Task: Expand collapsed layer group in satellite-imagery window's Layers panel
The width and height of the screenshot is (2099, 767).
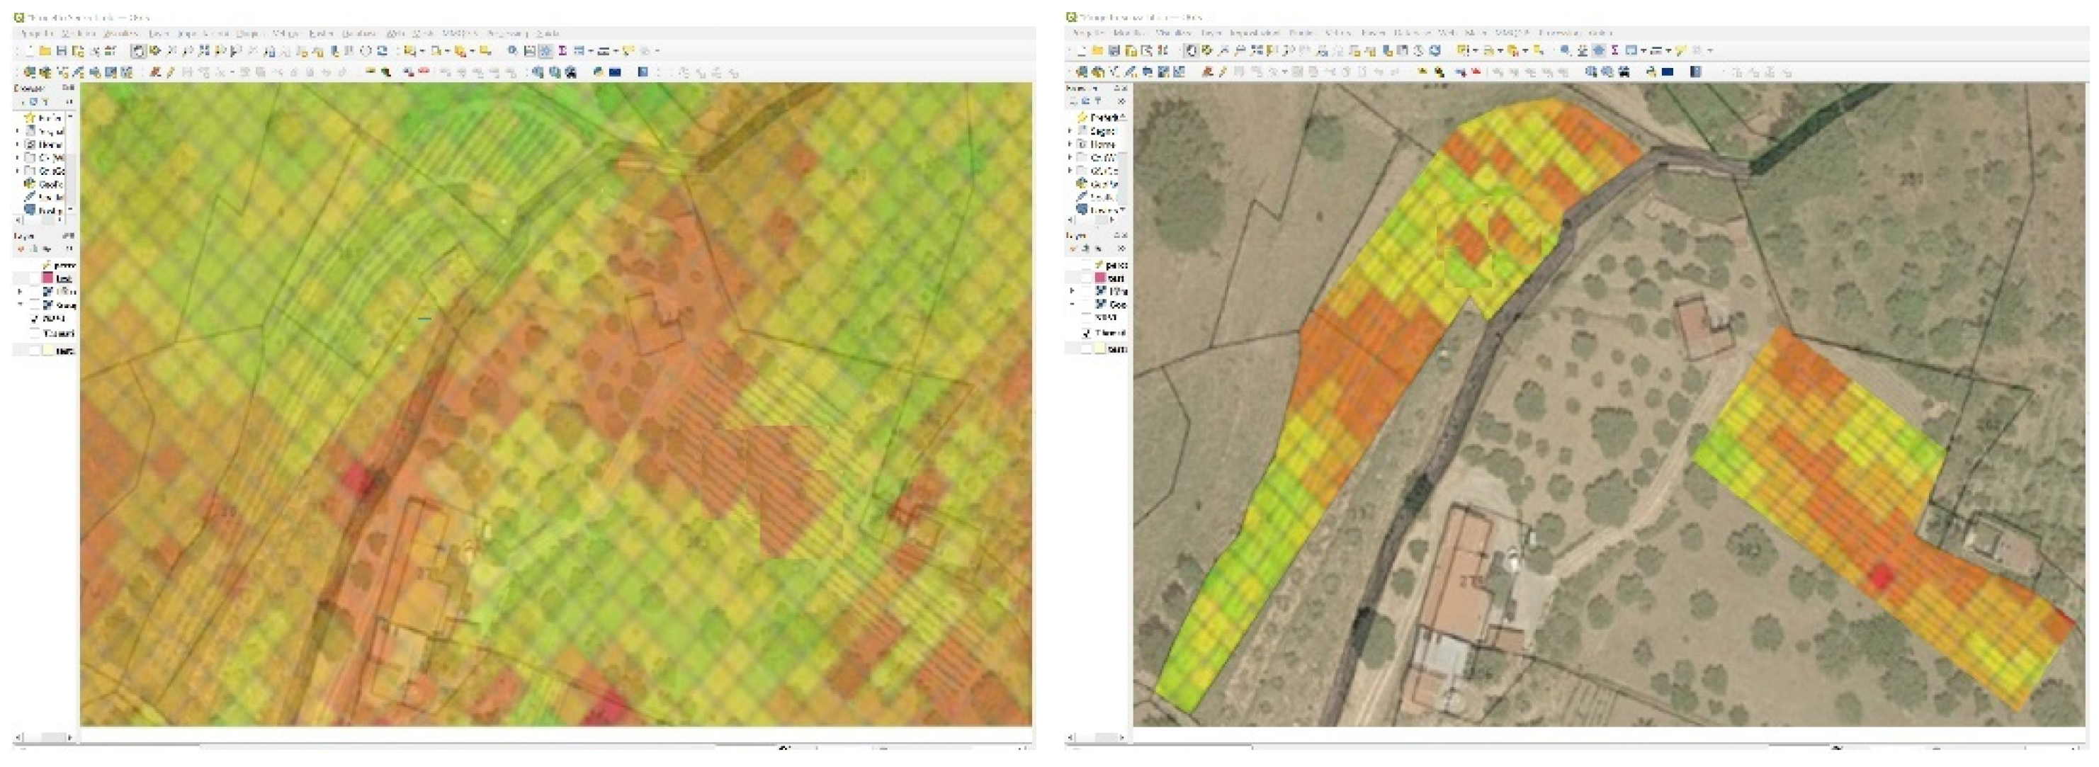Action: [1073, 290]
